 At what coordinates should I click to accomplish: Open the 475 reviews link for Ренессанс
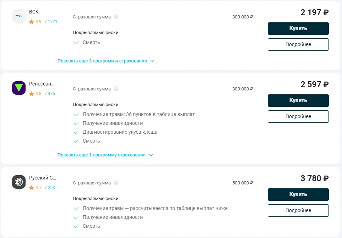pyautogui.click(x=50, y=94)
